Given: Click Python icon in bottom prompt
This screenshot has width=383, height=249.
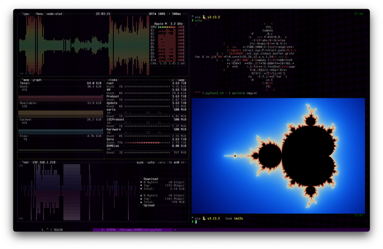Looking at the screenshot, I should pos(204,218).
